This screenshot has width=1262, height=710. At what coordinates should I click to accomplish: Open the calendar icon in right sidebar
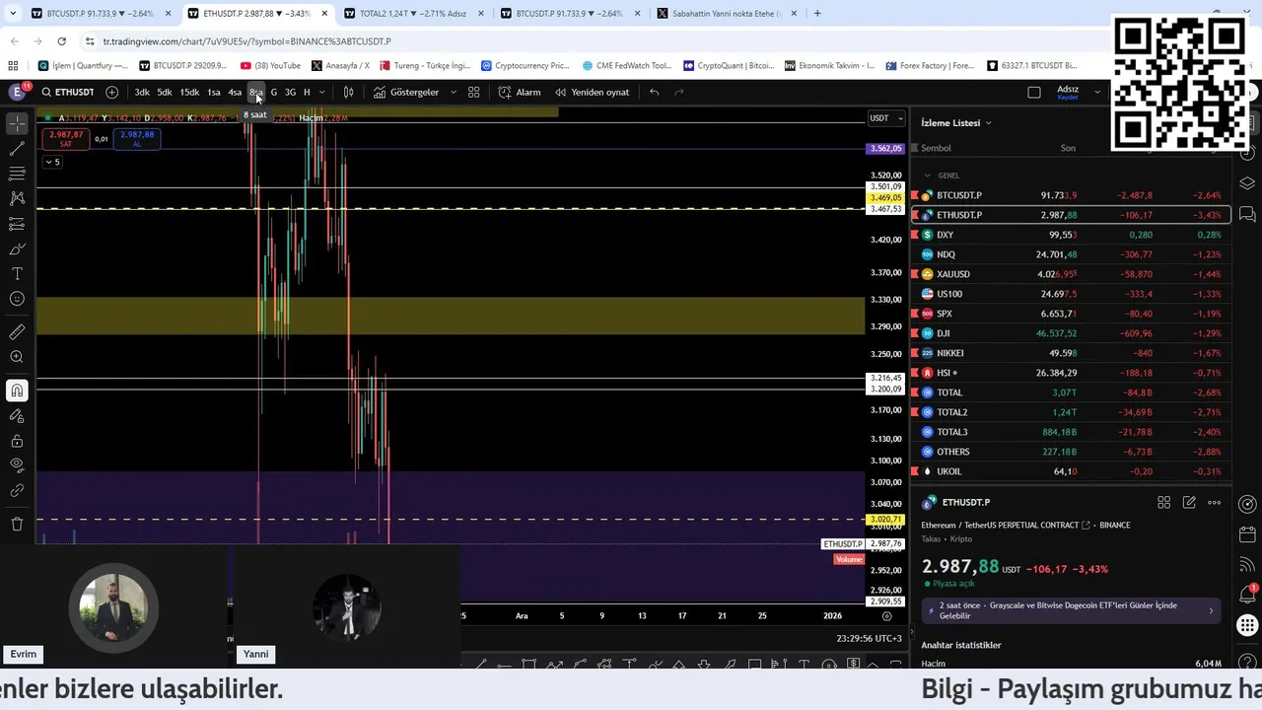click(1247, 534)
